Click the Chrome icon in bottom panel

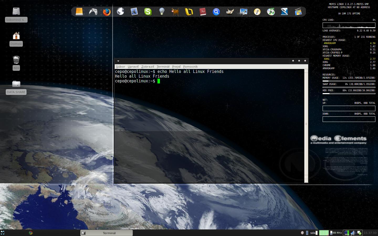(x=31, y=233)
